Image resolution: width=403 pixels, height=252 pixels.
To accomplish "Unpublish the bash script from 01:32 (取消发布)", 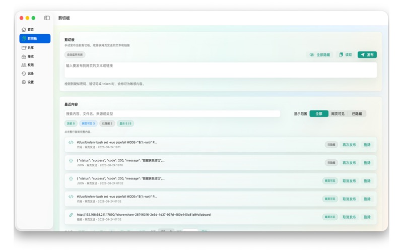I will (x=349, y=199).
